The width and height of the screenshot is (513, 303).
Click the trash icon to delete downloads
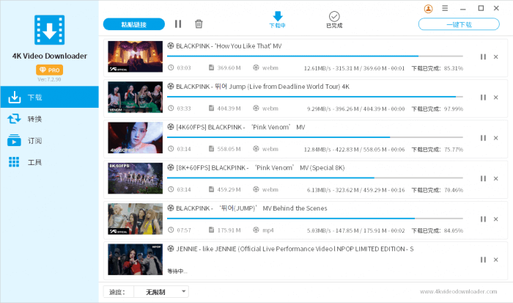199,24
